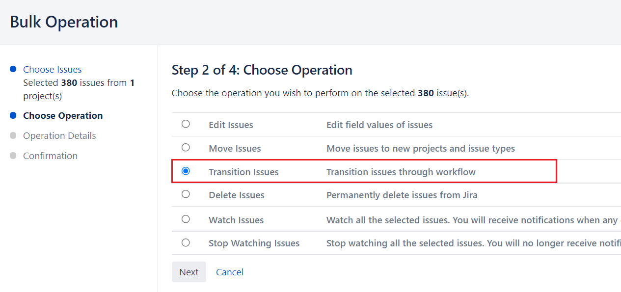Viewport: 621px width, 292px height.
Task: Click the 'Move issues to new projects' description
Action: [x=421, y=148]
